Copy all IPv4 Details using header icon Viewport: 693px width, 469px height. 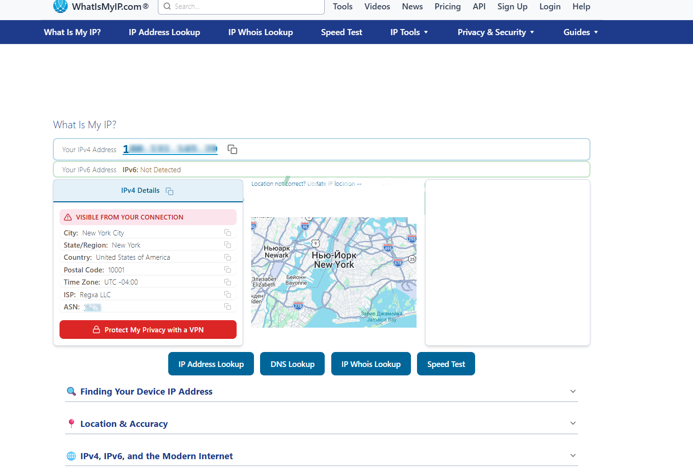(170, 191)
